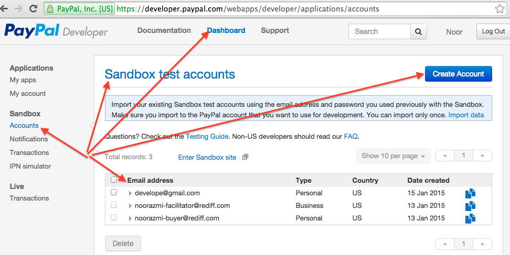Open the FAQ link
The height and width of the screenshot is (255, 510).
tap(350, 137)
